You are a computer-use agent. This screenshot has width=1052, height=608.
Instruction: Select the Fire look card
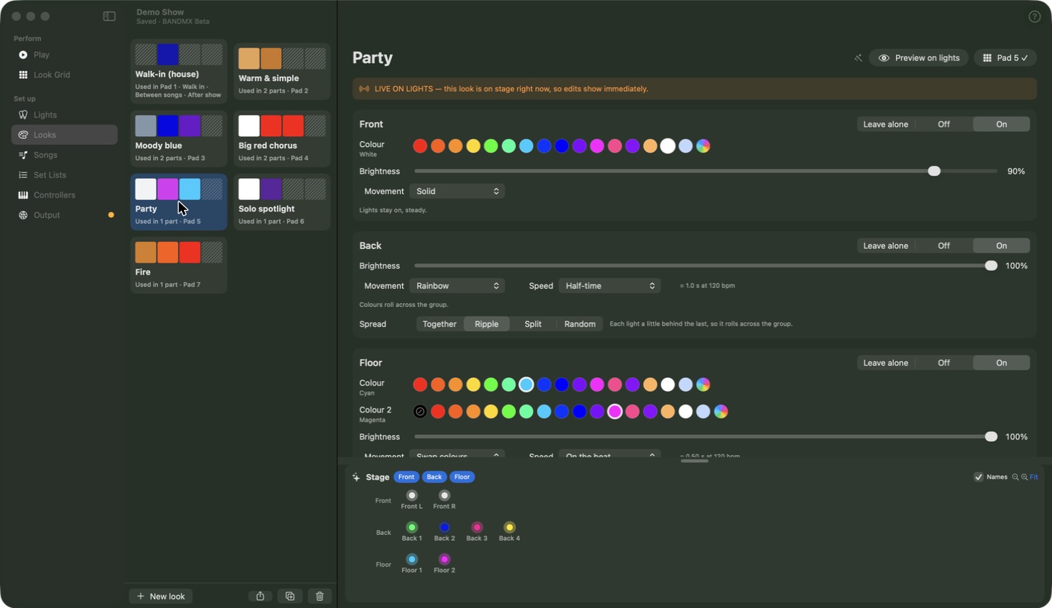[x=179, y=265]
